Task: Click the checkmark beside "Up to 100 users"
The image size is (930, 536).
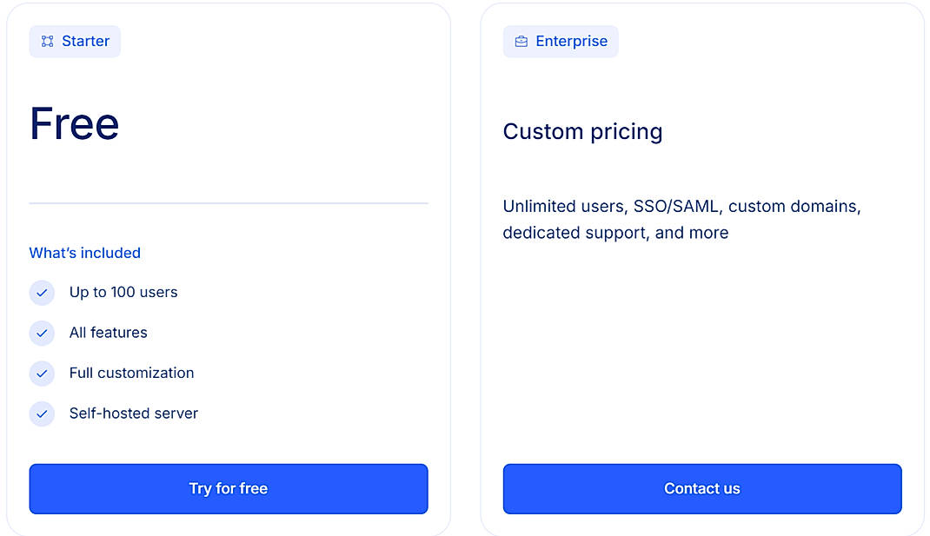Action: coord(42,293)
